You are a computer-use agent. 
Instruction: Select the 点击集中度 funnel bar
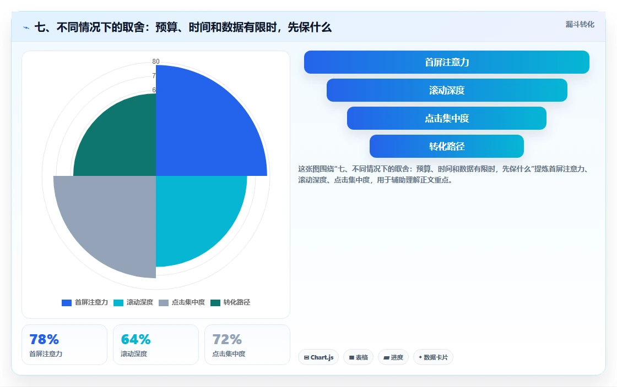447,118
